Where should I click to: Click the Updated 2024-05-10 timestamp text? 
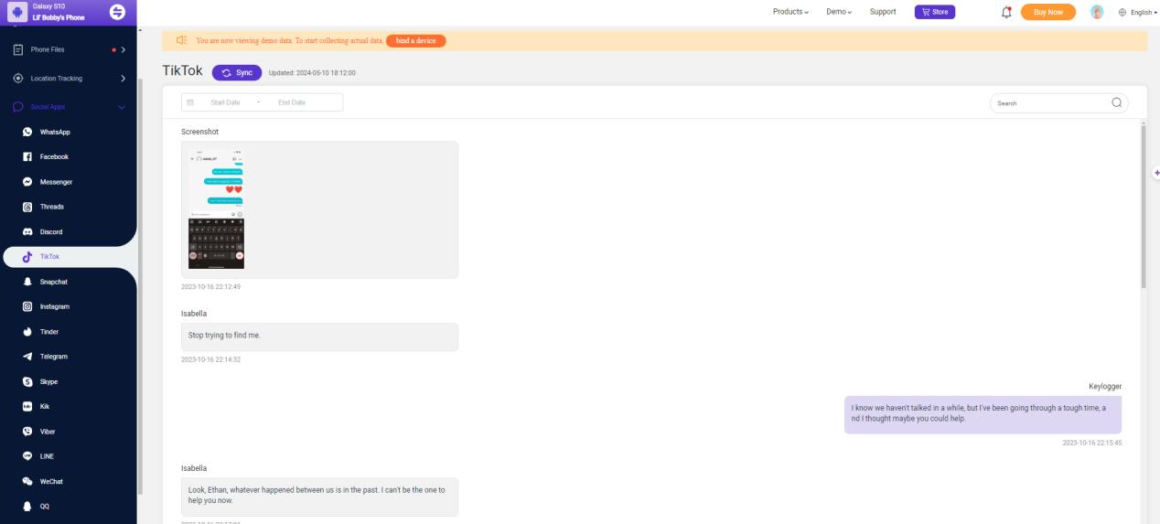312,72
